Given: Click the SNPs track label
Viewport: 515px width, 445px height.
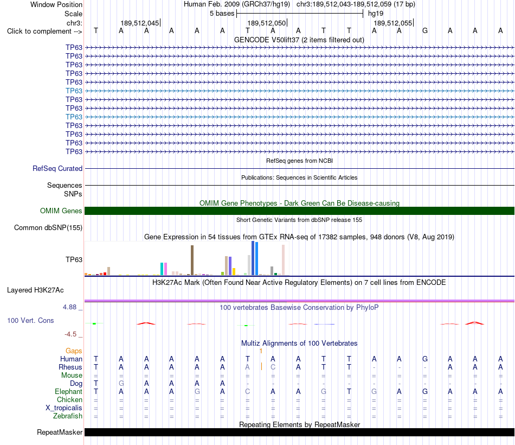Looking at the screenshot, I should (73, 194).
